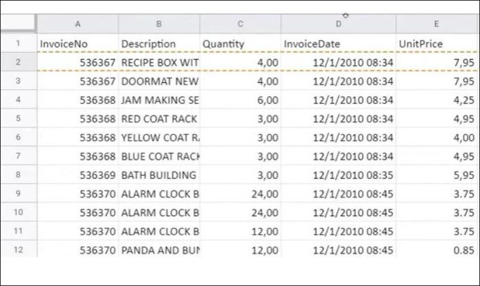Select row 9 header

[x=19, y=193]
